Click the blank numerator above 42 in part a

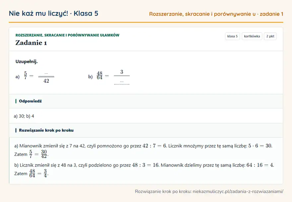46,74
